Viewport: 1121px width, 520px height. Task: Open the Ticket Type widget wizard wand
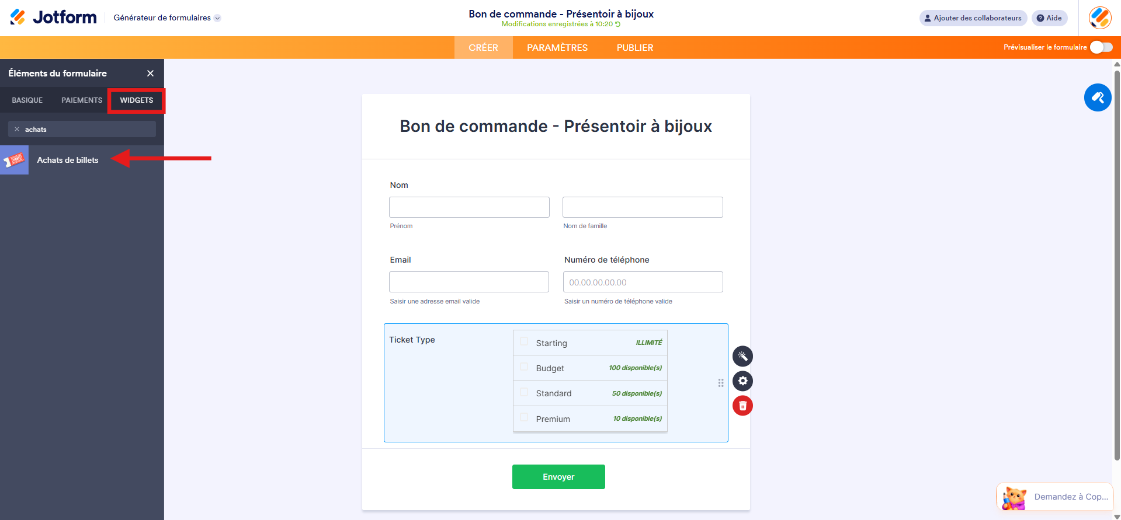(742, 356)
